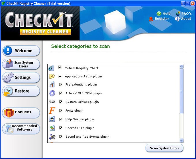The width and height of the screenshot is (196, 159).
Task: Click the 'System Drivers plugin' label
Action: coord(82,102)
